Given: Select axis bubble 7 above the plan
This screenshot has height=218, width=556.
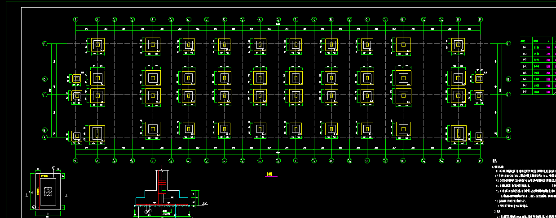Looking at the screenshot, I should (296, 20).
